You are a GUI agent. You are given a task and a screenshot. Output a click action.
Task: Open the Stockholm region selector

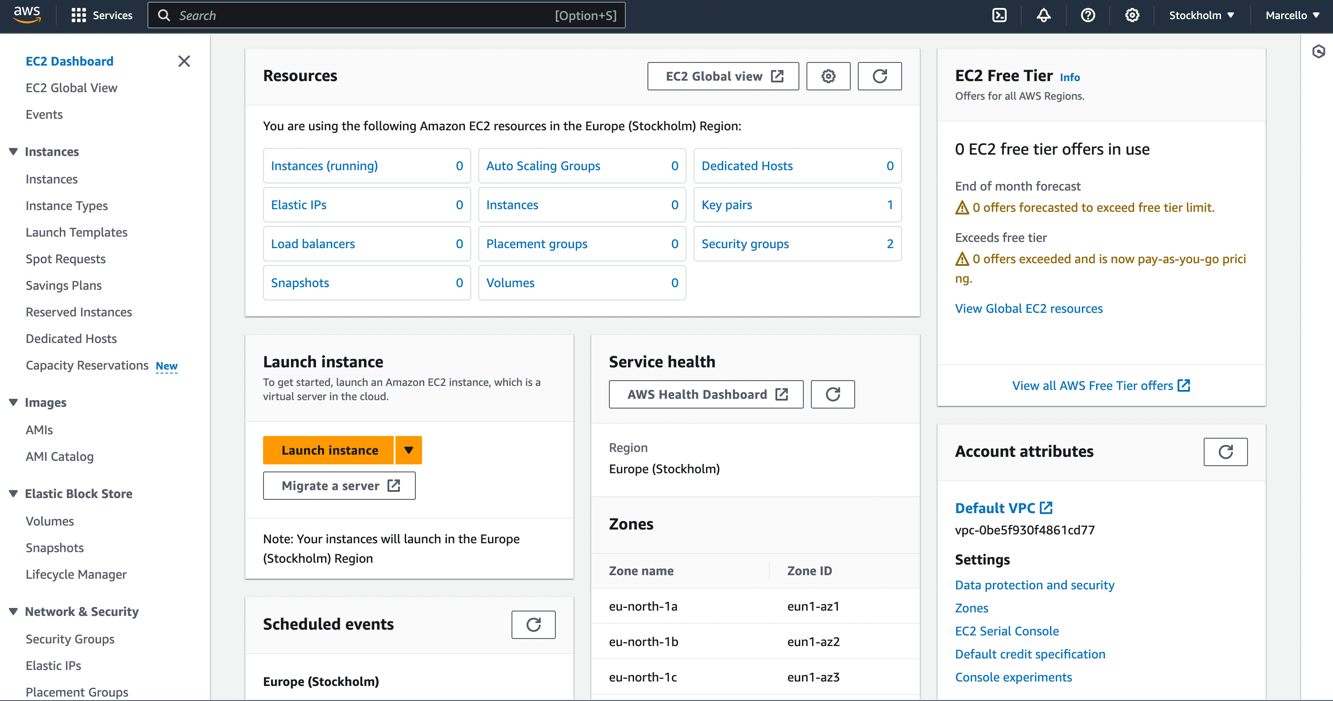coord(1201,16)
